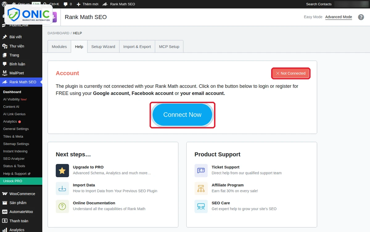Click the MailPoet M icon in sidebar
Viewport: 370px width, 232px height.
[x=5, y=73]
